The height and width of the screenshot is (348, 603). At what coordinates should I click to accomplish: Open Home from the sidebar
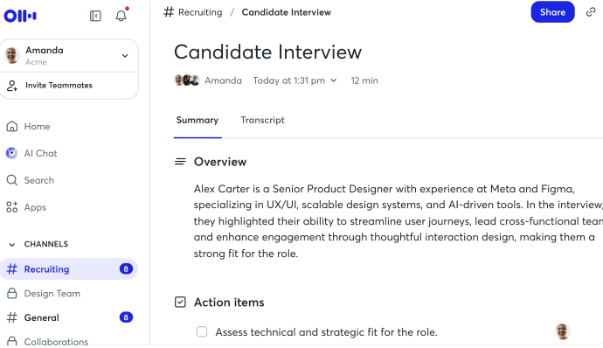coord(28,126)
